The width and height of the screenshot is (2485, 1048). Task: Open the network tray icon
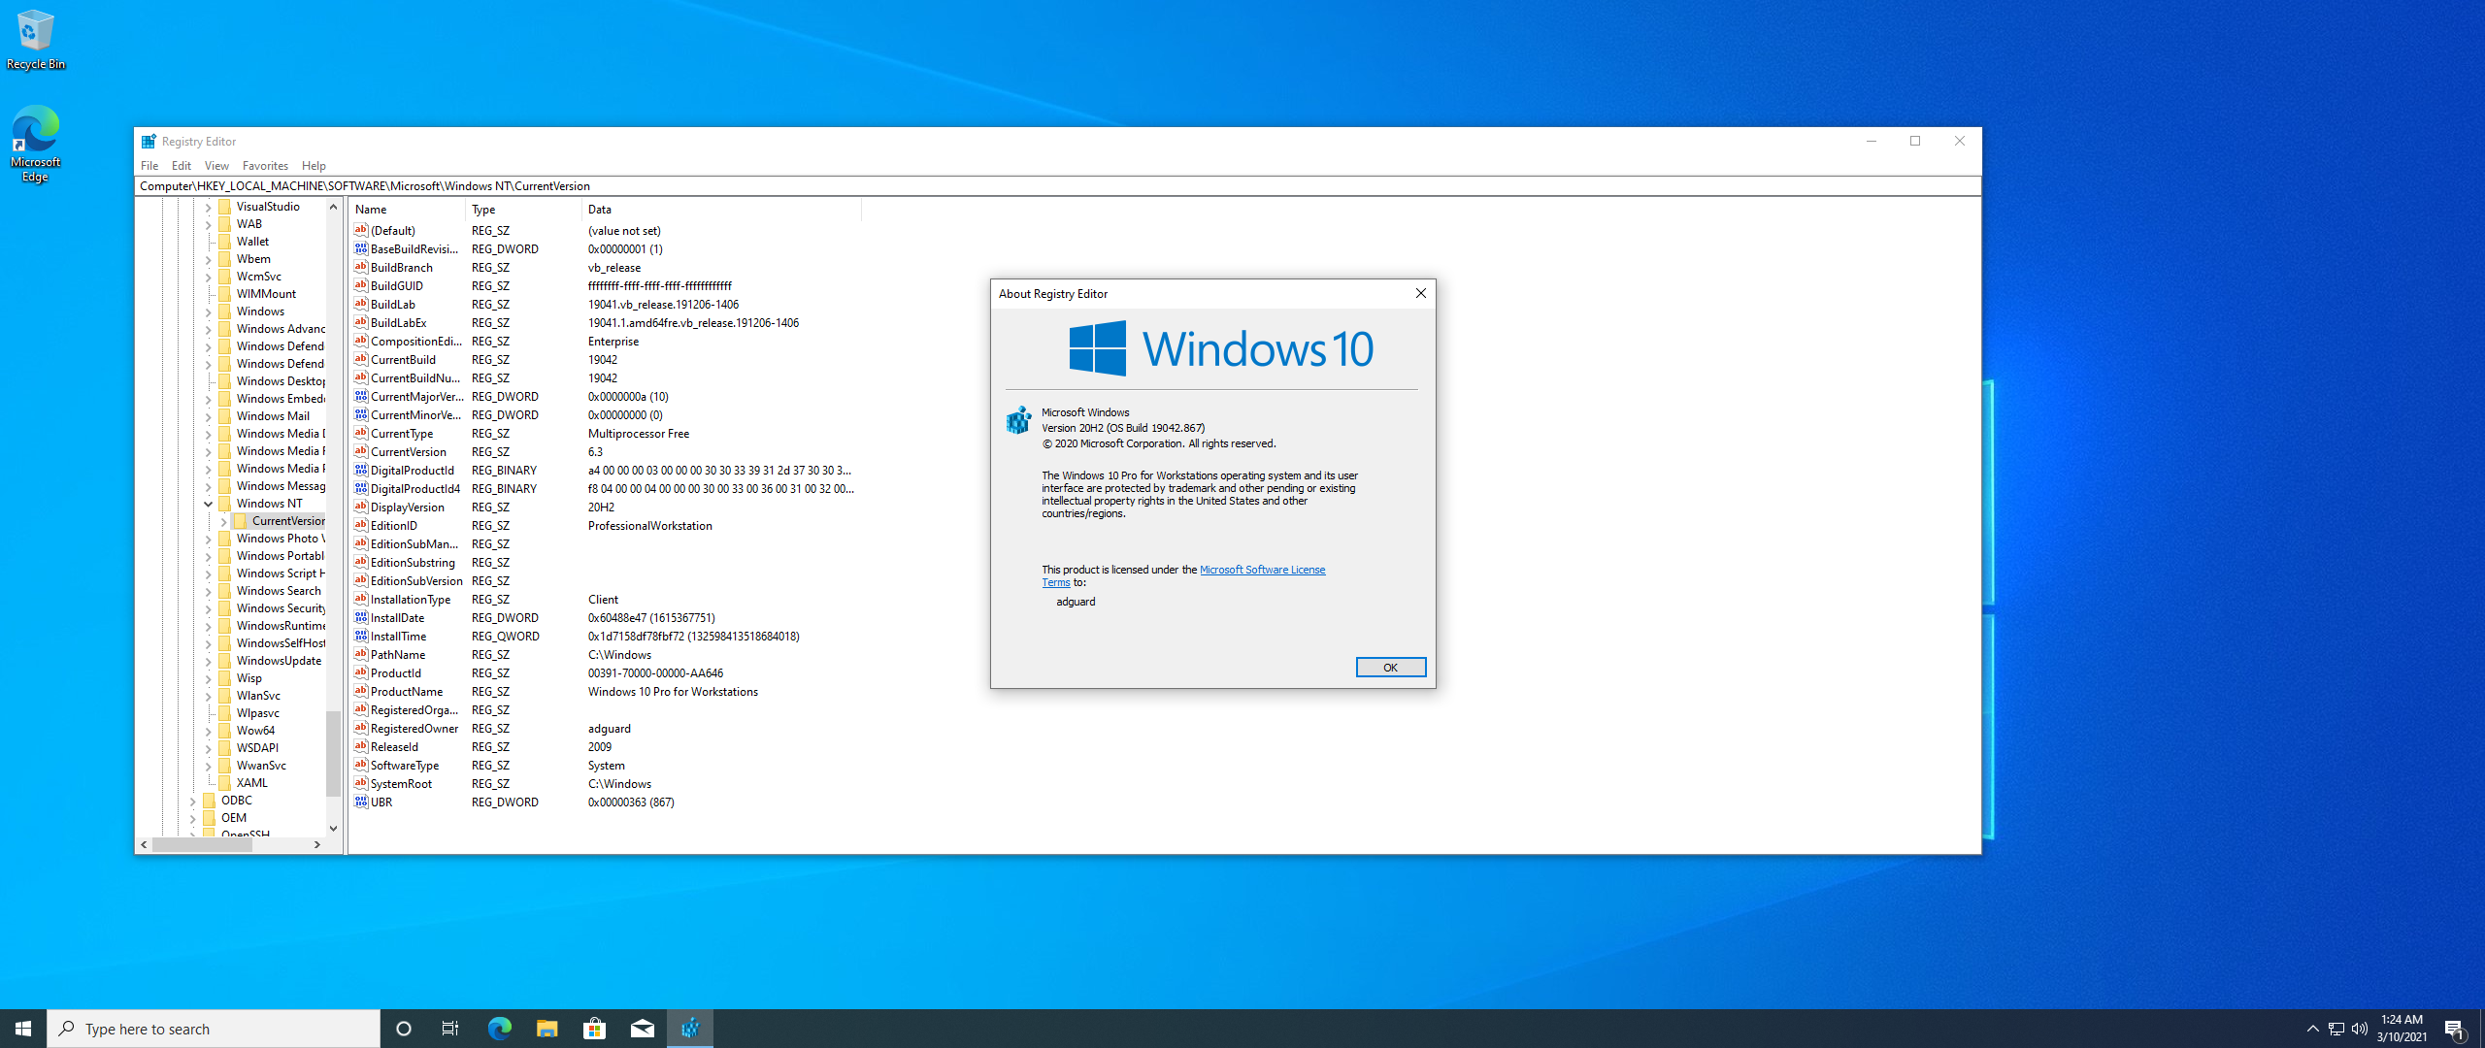tap(2336, 1029)
